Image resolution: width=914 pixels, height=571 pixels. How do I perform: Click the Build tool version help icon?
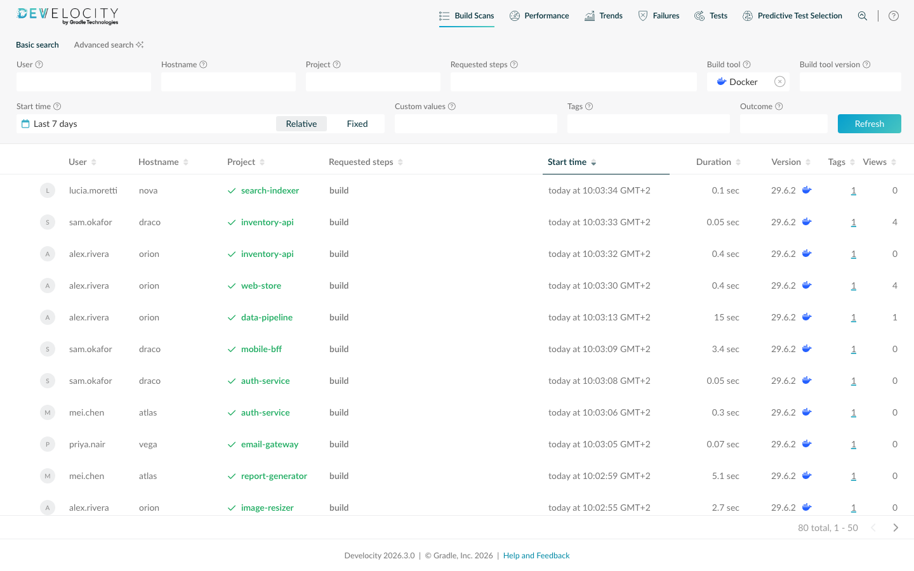867,65
